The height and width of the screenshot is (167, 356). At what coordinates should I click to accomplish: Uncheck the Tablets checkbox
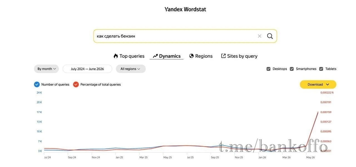(x=321, y=69)
